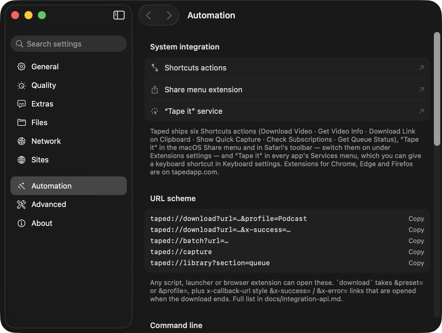Click the Files folder icon
This screenshot has width=442, height=333.
point(22,123)
